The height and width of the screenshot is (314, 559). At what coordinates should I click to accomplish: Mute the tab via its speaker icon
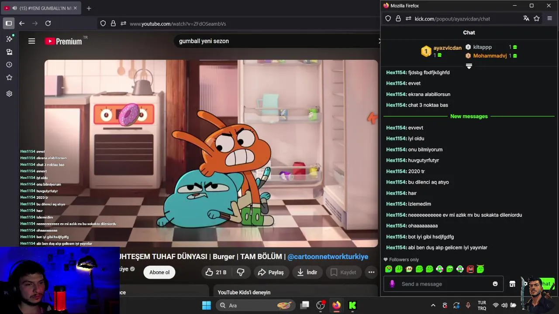[15, 8]
